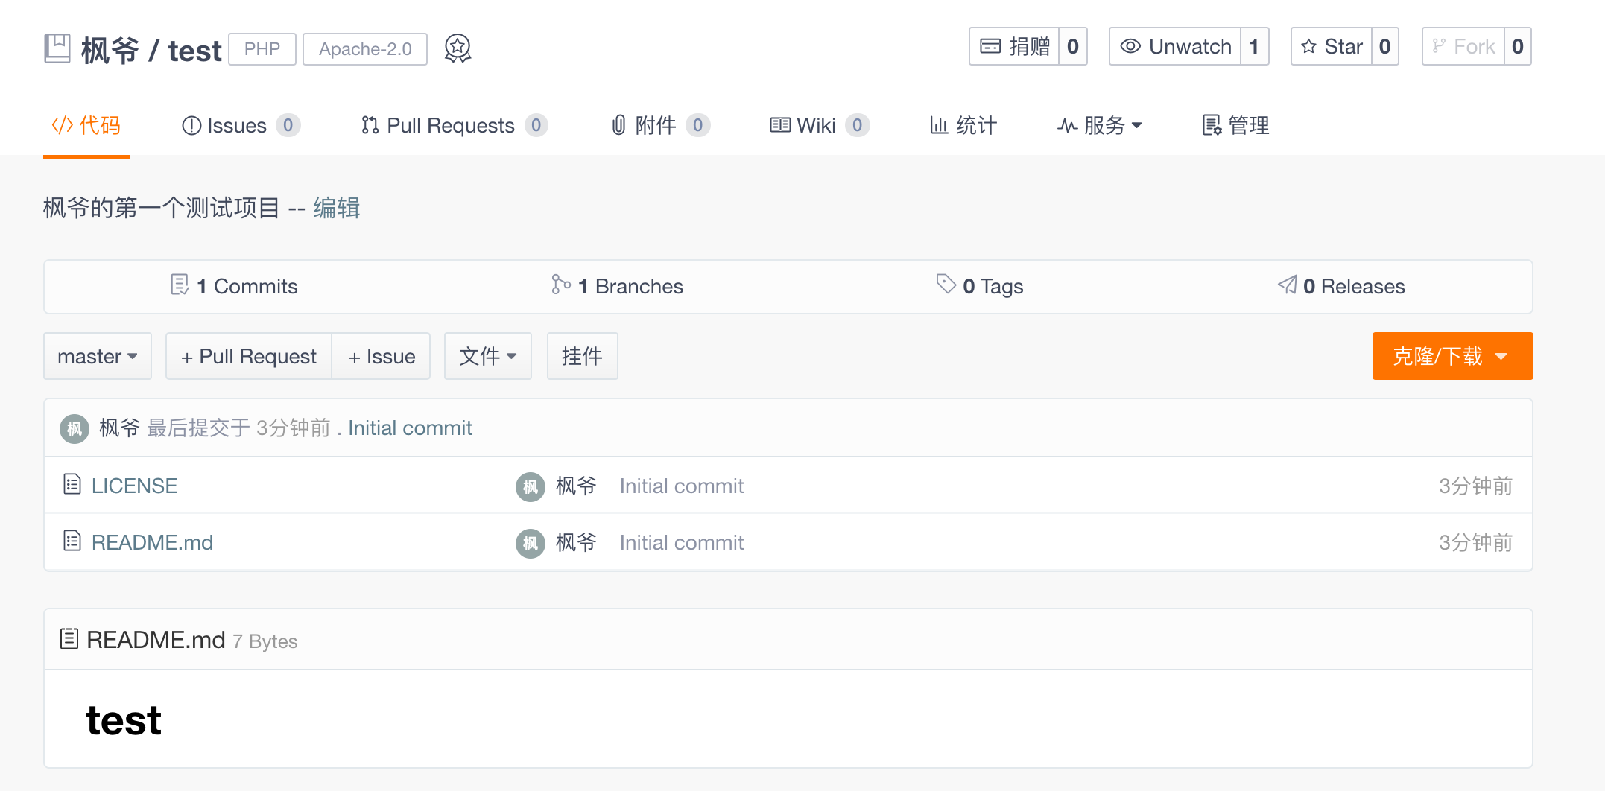This screenshot has height=791, width=1605.
Task: Open the master branch dropdown
Action: coord(98,356)
